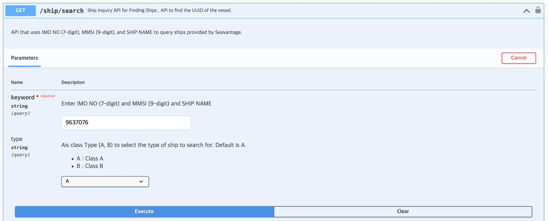The height and width of the screenshot is (221, 548).
Task: Click the dropdown arrow on type selector
Action: pyautogui.click(x=141, y=181)
